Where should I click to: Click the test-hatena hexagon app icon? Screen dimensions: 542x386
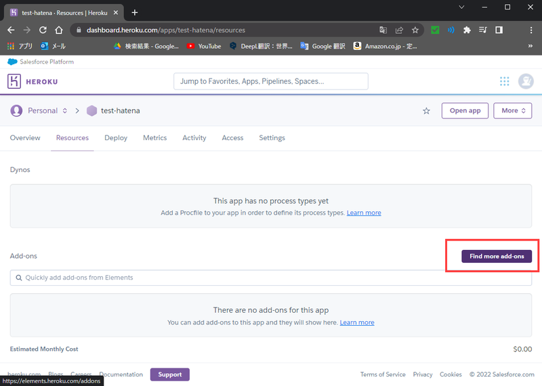[x=91, y=110]
